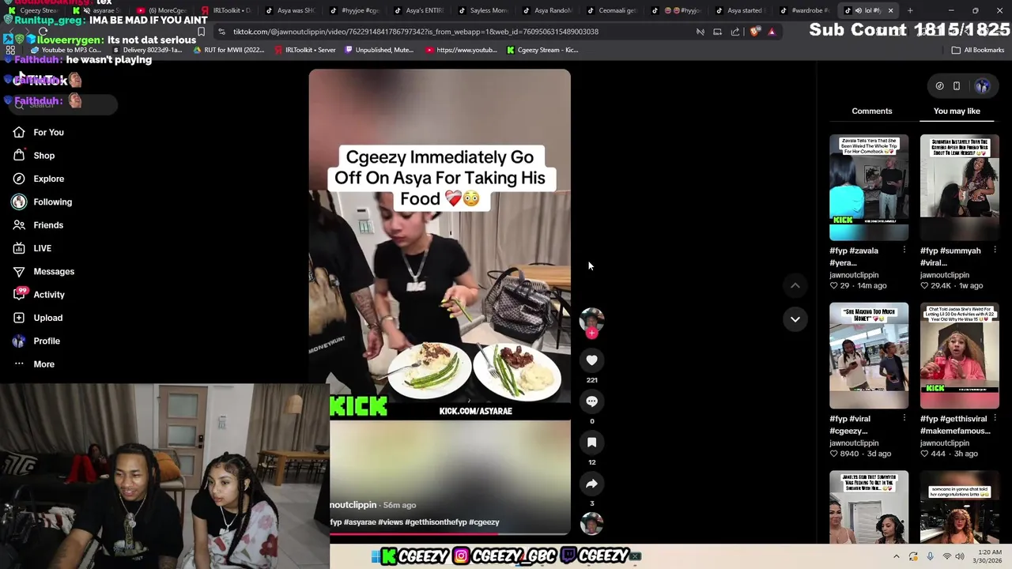Save the video with bookmark icon
Viewport: 1012px width, 569px height.
(x=591, y=442)
